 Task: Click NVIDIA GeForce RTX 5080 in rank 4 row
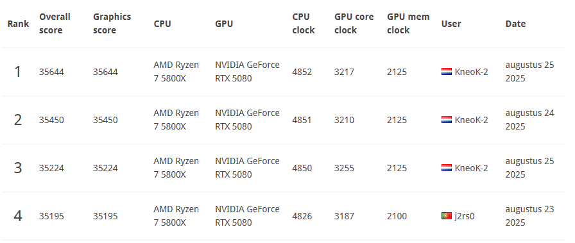(247, 216)
